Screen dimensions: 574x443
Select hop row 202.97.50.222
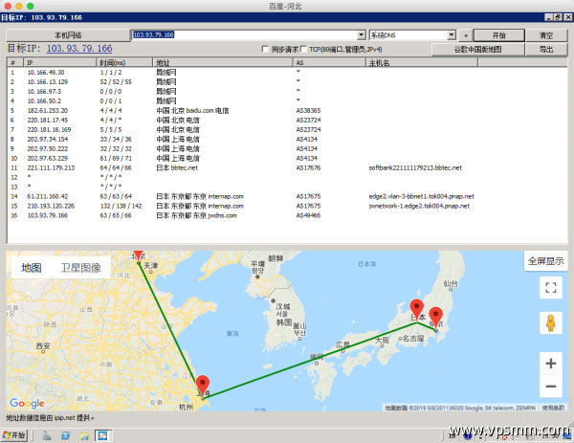point(287,148)
